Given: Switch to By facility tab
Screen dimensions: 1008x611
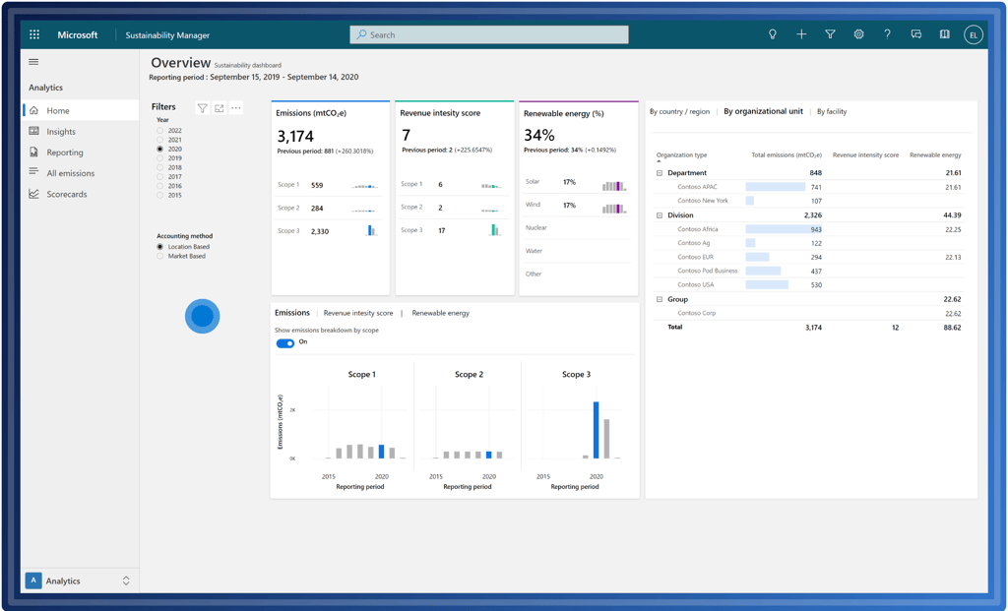Looking at the screenshot, I should [x=832, y=112].
